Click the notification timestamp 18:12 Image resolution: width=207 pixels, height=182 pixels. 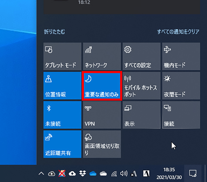coord(84,2)
